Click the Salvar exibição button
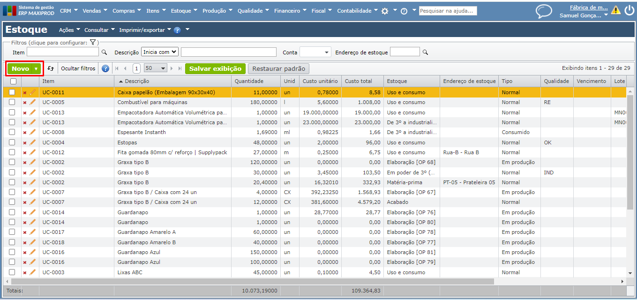The width and height of the screenshot is (637, 300). pyautogui.click(x=215, y=68)
